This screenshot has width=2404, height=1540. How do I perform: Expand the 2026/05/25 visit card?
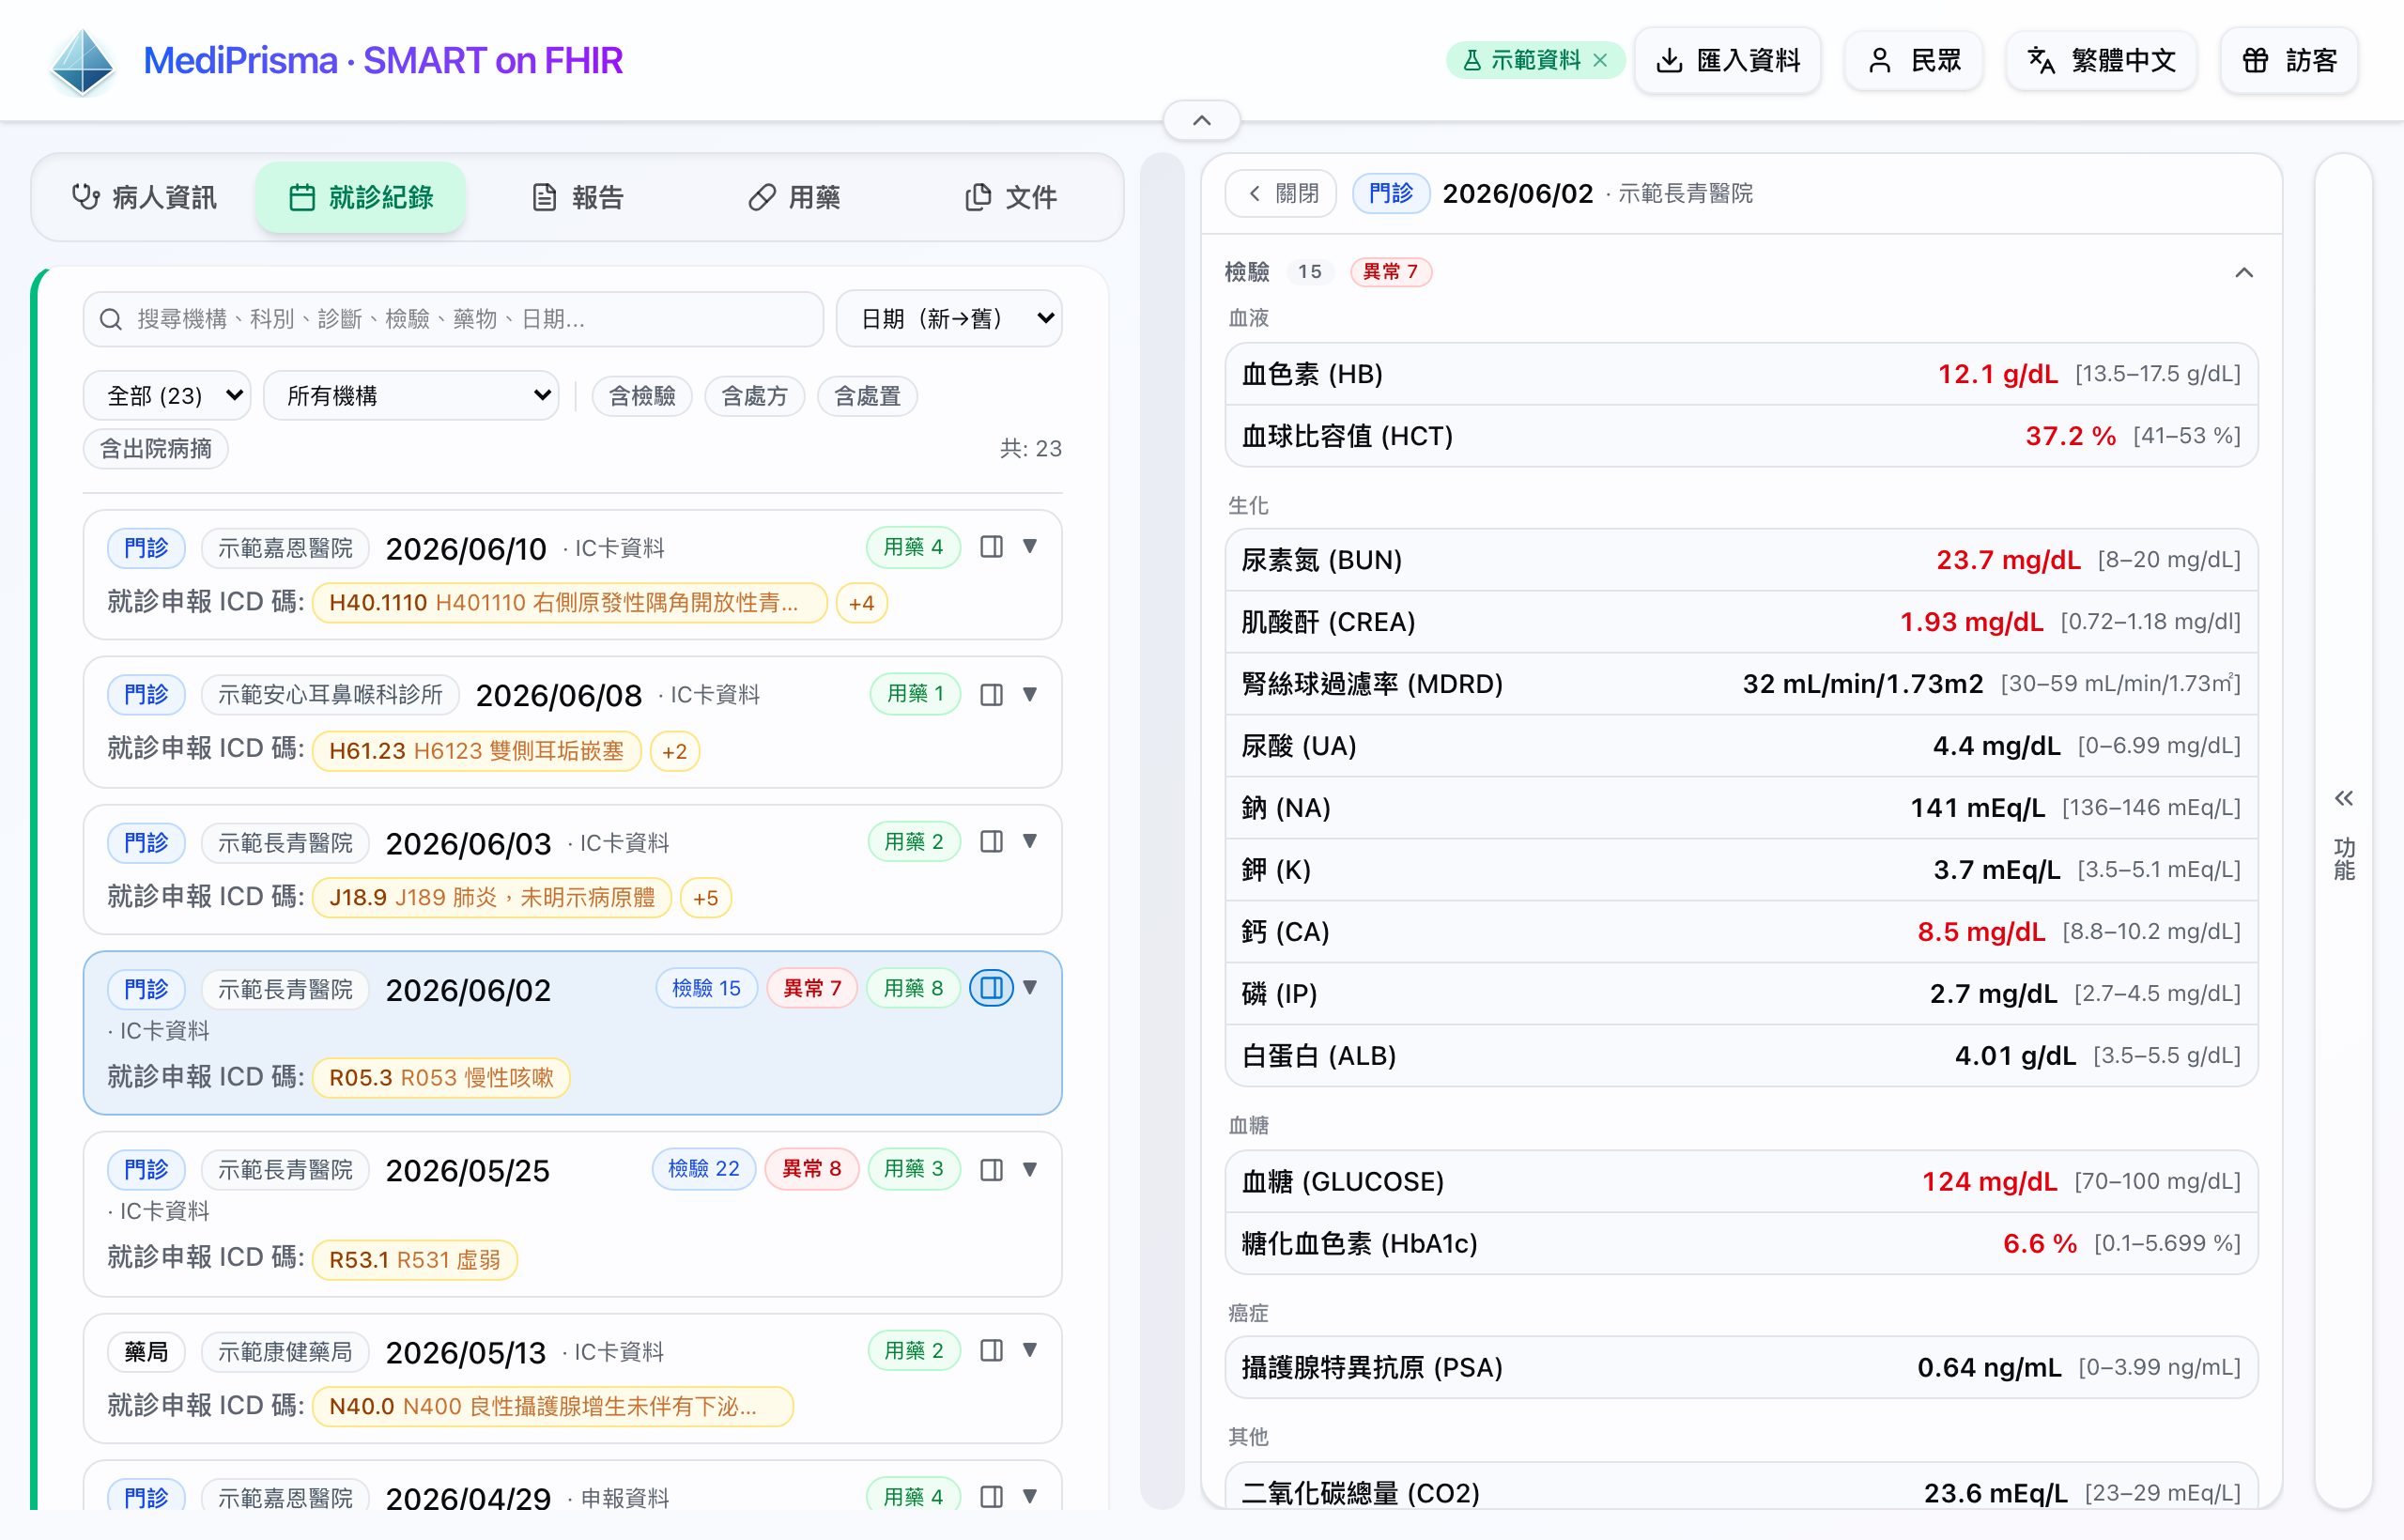coord(1030,1169)
